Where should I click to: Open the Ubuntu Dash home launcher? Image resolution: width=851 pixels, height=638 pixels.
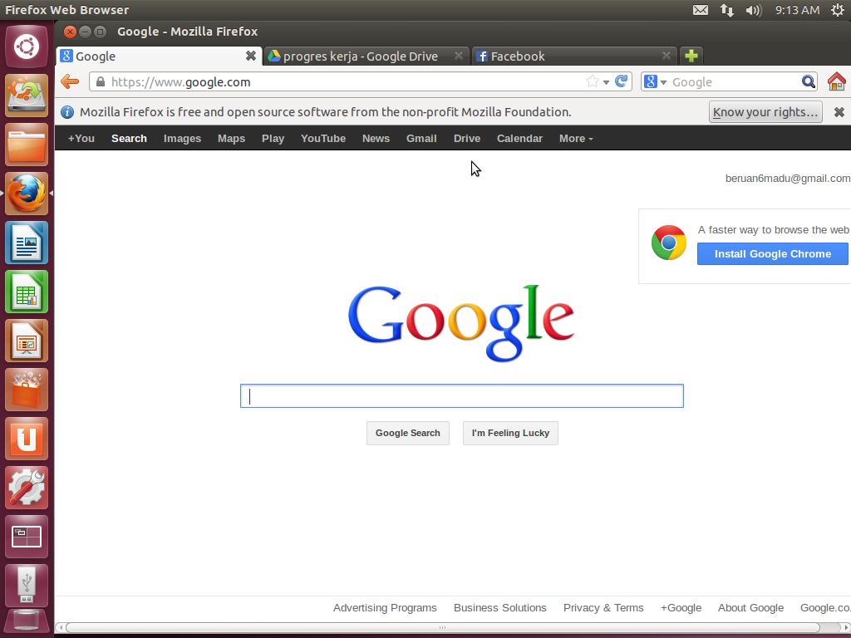point(27,47)
